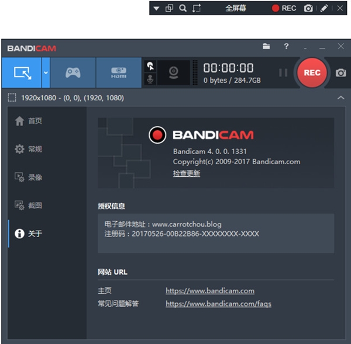Switch to game recording mode
Image resolution: width=351 pixels, height=344 pixels.
(x=73, y=72)
